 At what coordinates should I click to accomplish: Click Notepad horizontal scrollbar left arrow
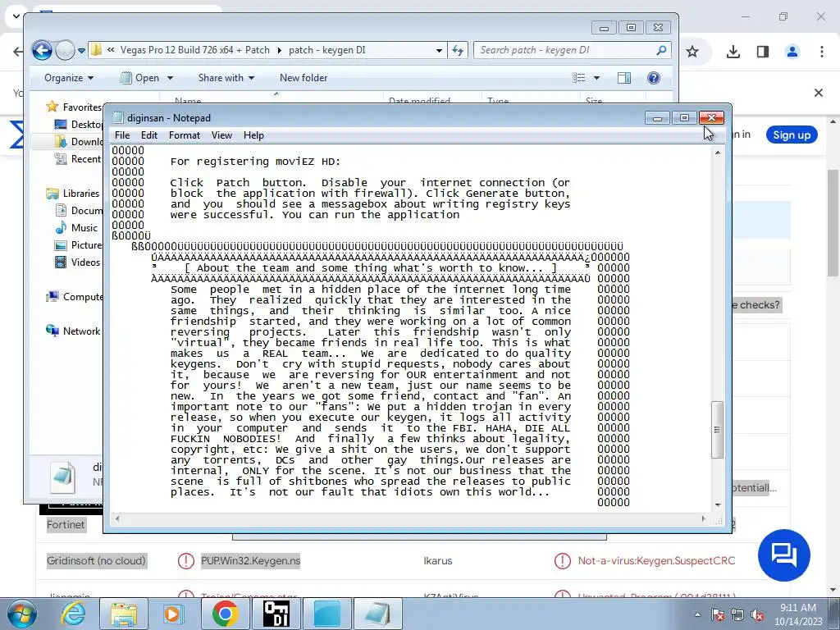(117, 518)
